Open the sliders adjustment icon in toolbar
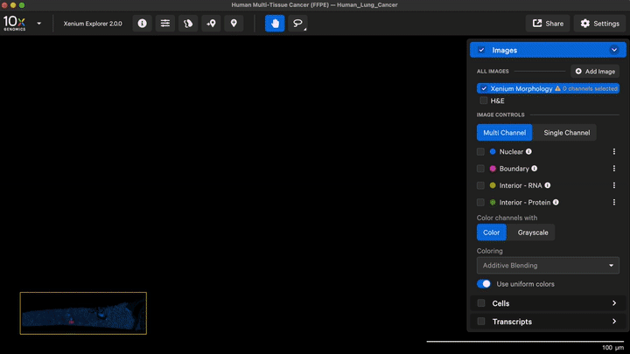 point(165,24)
